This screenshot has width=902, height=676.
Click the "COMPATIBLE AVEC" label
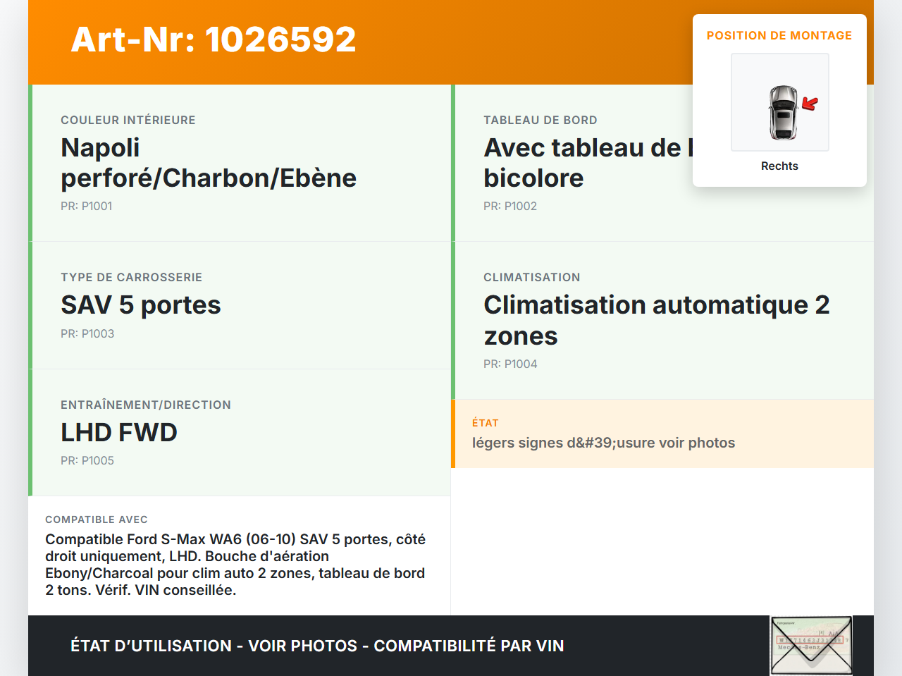(97, 520)
